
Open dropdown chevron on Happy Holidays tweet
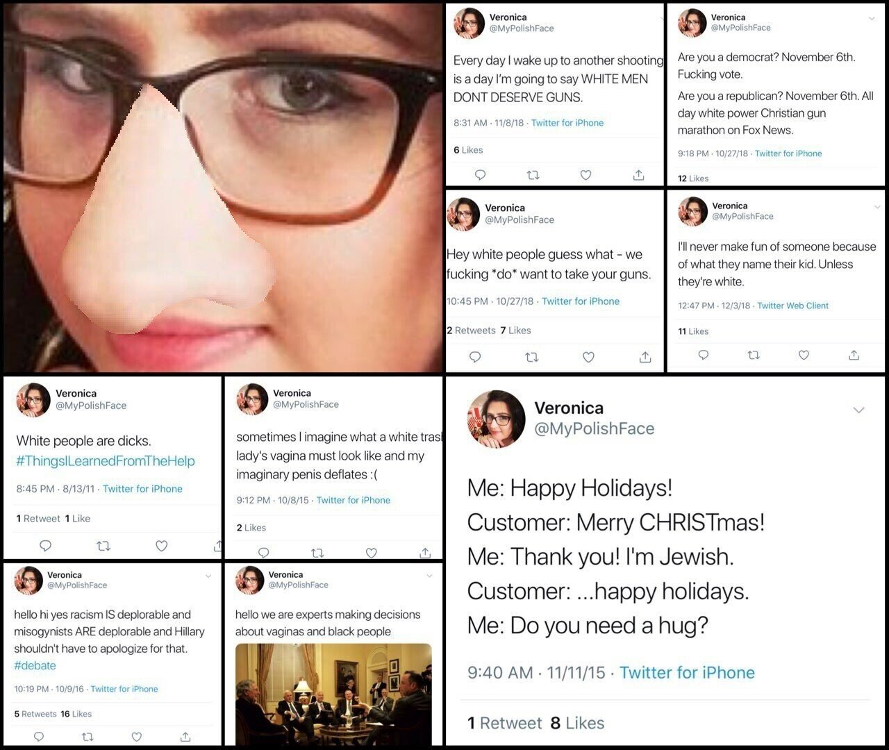coord(859,410)
